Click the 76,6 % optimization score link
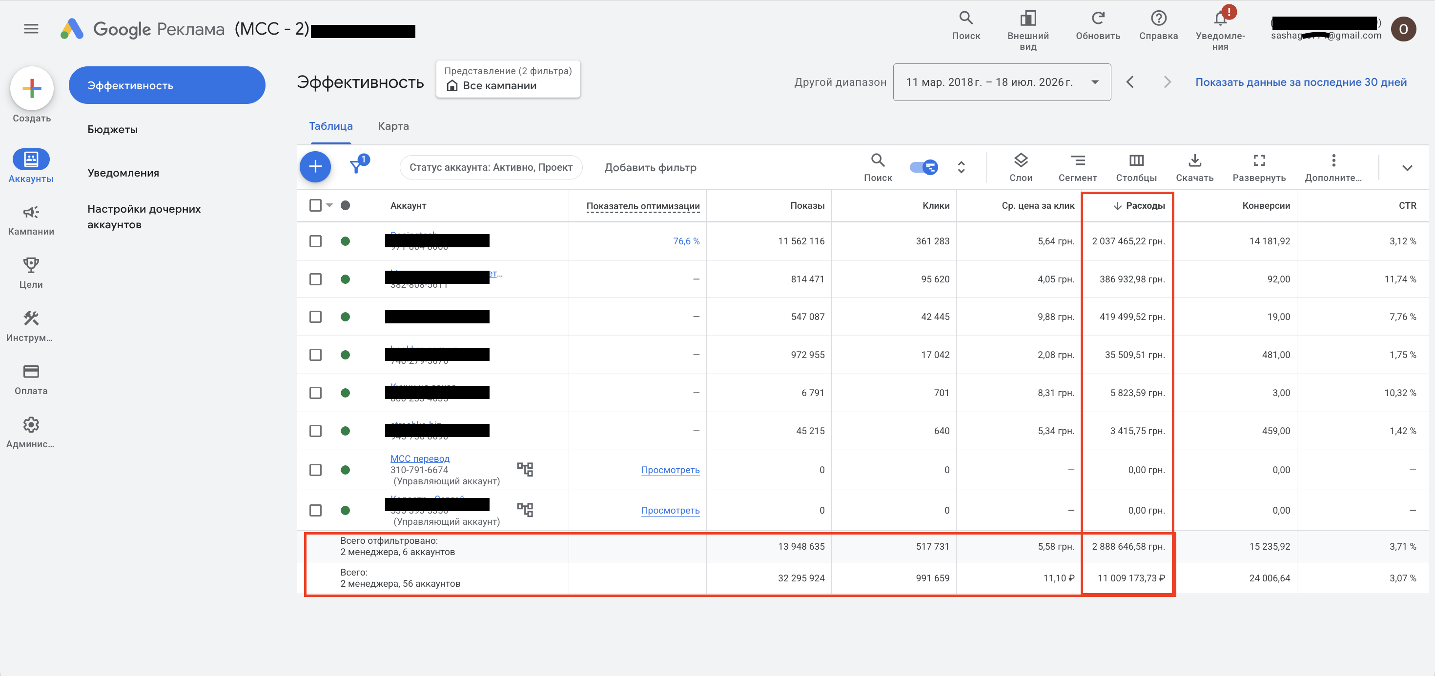The width and height of the screenshot is (1435, 676). pos(686,241)
